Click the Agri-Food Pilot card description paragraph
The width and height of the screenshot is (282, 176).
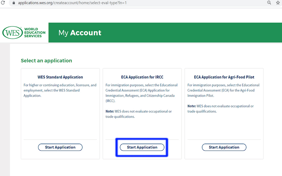coord(223,90)
